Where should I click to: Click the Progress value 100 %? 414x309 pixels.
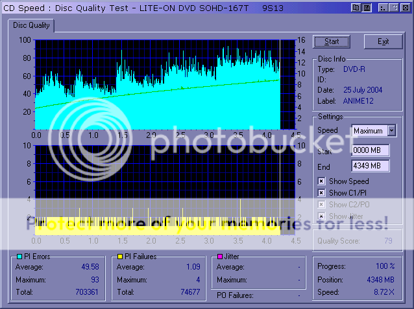pyautogui.click(x=385, y=266)
